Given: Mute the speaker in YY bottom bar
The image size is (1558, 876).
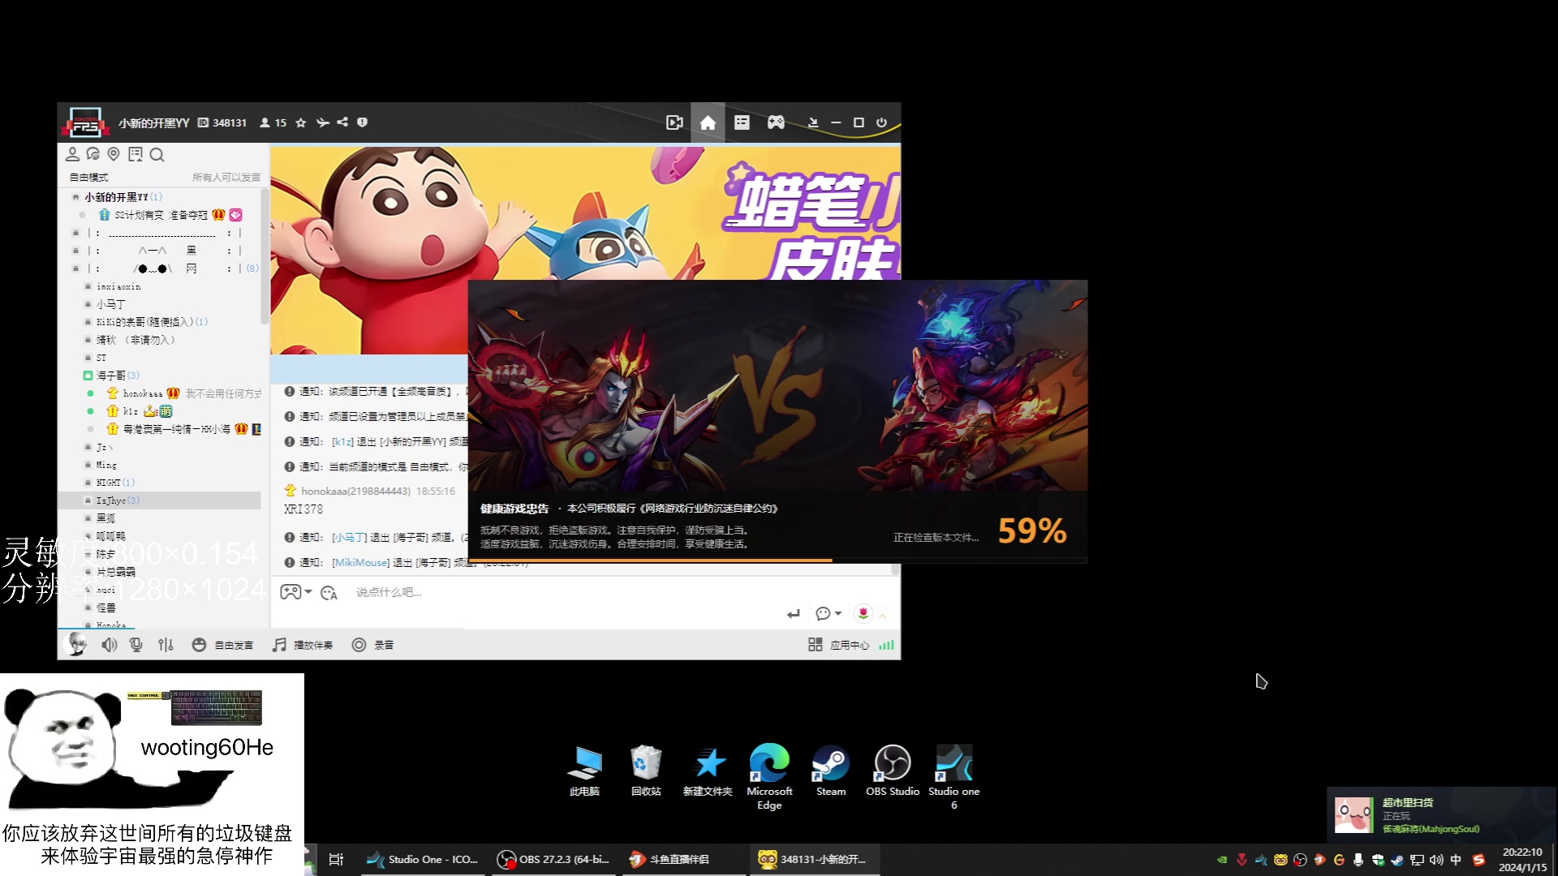Looking at the screenshot, I should point(109,645).
